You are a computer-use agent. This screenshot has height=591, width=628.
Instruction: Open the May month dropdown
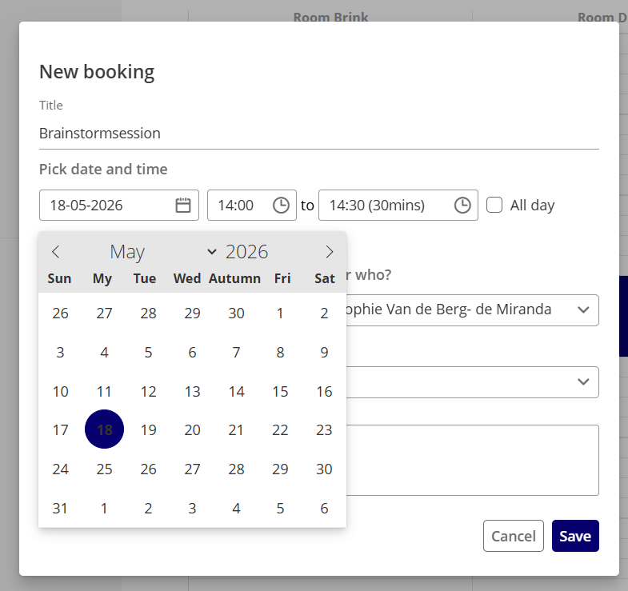[x=163, y=252]
